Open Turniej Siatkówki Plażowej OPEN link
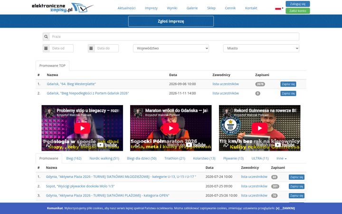The width and height of the screenshot is (342, 214). (107, 195)
